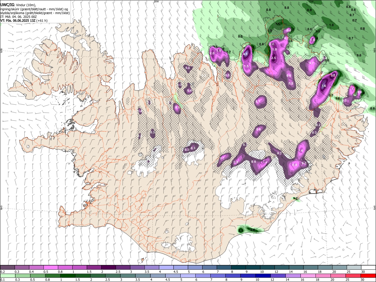The height and width of the screenshot is (282, 376).
Task: Click the '0.1' label in the lower legend row
Action: [x=2, y=280]
